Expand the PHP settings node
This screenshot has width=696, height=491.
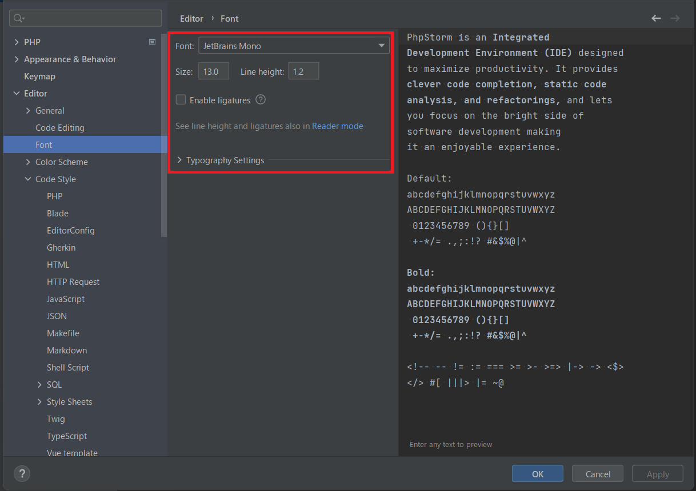point(16,42)
